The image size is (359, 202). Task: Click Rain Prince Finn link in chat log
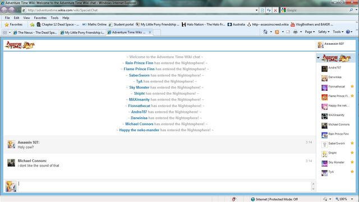(x=139, y=63)
